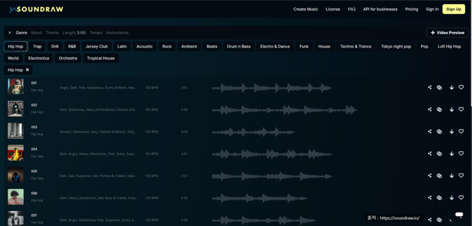Copy link for track 005
Screen dimensions: 472x226
[x=439, y=175]
